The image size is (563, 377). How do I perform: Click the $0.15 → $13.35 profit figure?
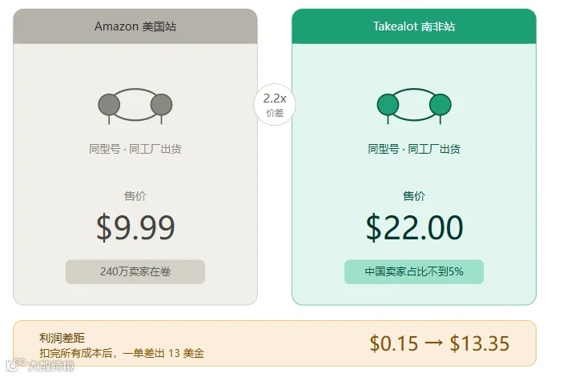pos(440,343)
